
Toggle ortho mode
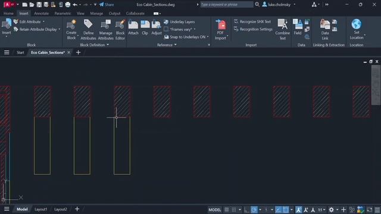(x=246, y=210)
